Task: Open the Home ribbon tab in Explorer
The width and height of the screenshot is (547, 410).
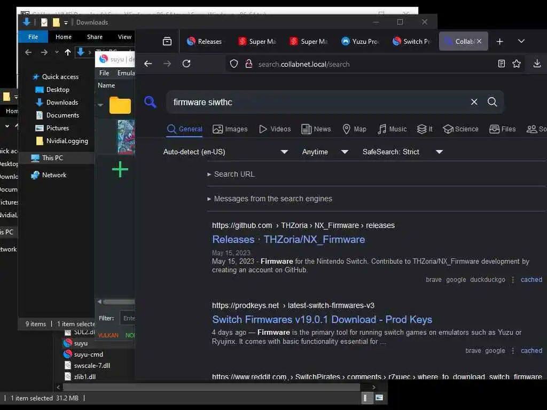Action: tap(64, 37)
